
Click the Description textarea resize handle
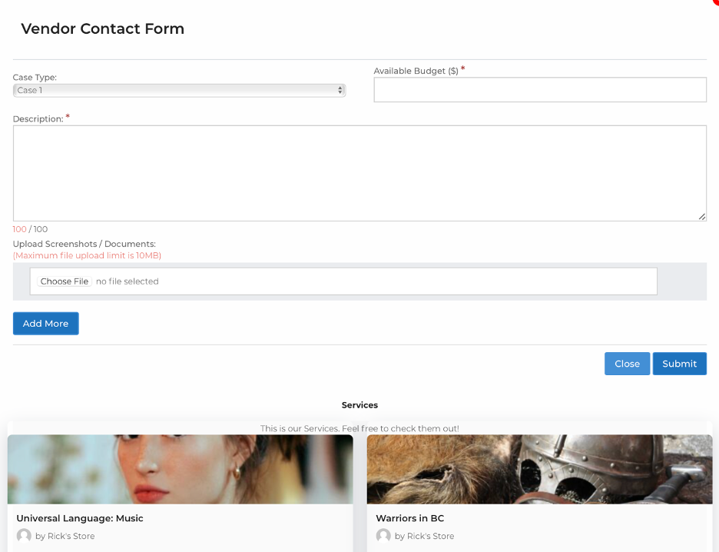point(701,217)
